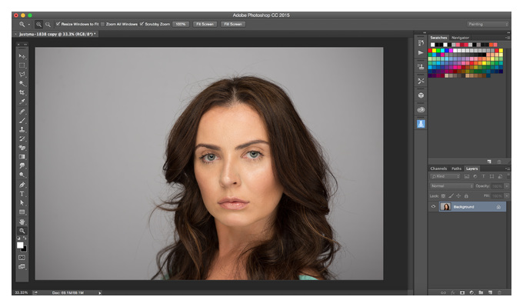Open the Actions panel play icon
The height and width of the screenshot is (307, 523).
coord(421,53)
